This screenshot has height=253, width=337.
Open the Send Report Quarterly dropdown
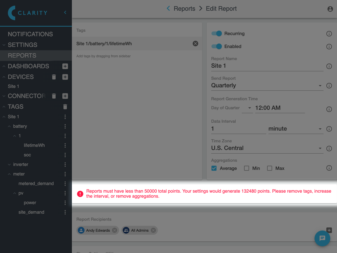pyautogui.click(x=267, y=86)
